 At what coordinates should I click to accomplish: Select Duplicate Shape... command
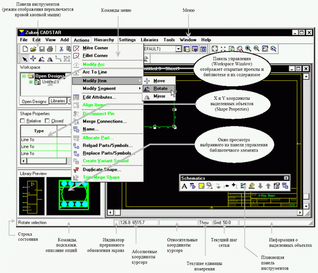click(x=107, y=170)
